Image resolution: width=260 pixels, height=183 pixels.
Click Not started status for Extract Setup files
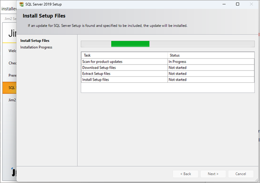click(211, 74)
